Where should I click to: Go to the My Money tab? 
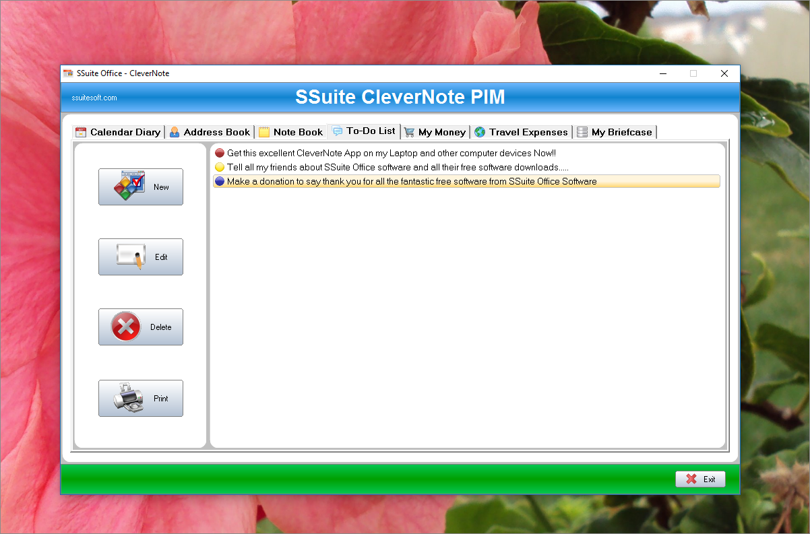435,132
